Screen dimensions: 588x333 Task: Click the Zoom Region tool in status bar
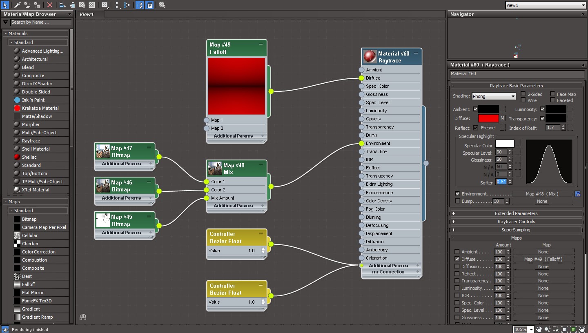556,329
